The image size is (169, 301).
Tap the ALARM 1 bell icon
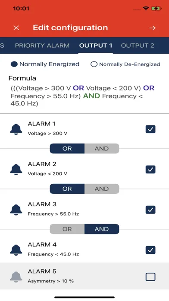(x=16, y=129)
